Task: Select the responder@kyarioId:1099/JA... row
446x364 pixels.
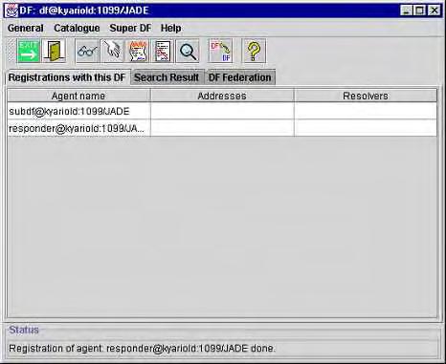Action: [x=222, y=128]
